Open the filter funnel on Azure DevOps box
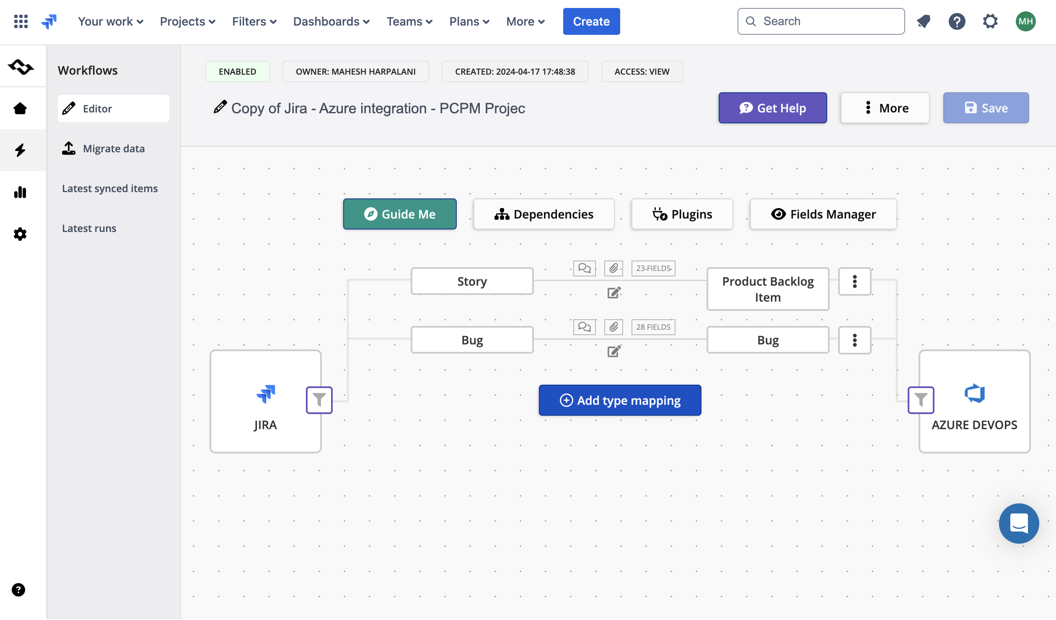 pos(921,400)
